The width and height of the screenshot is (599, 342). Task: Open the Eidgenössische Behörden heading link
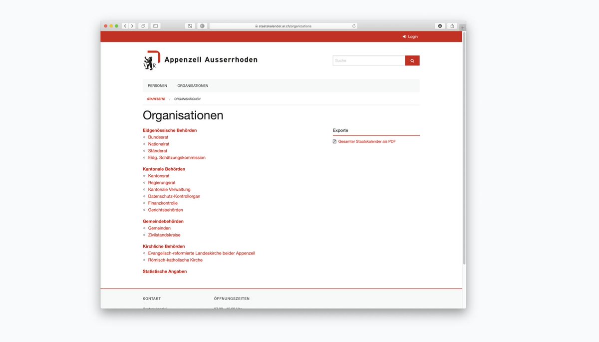point(170,130)
